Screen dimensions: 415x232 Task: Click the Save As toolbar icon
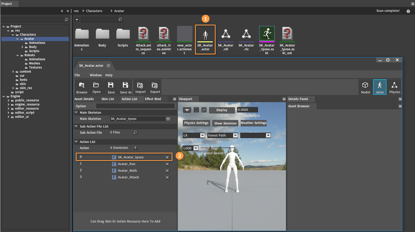tap(126, 87)
